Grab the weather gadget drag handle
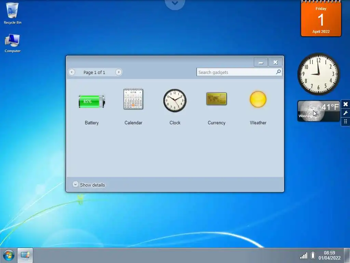 tap(346, 122)
